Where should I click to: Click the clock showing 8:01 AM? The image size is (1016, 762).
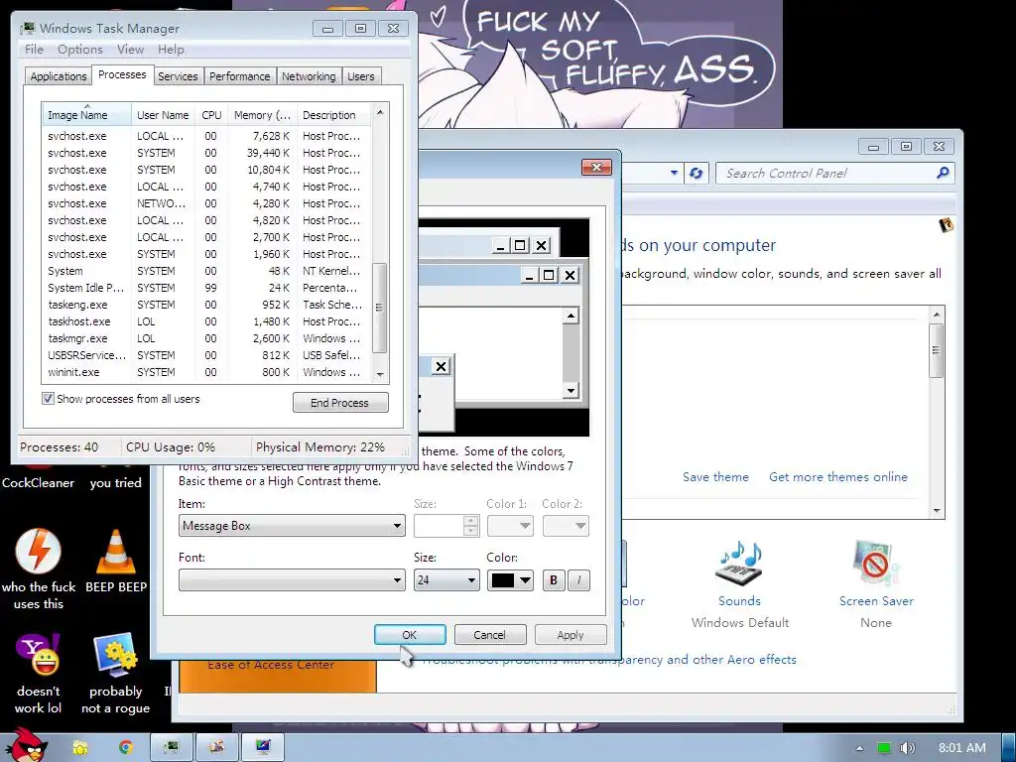click(x=961, y=748)
